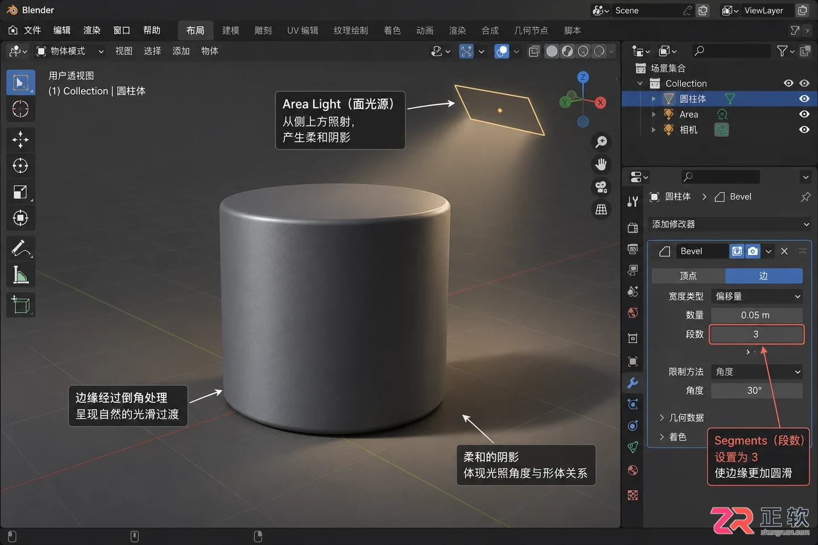Click the viewport zoom magnifier icon
Screen dimensions: 818x545
point(601,142)
